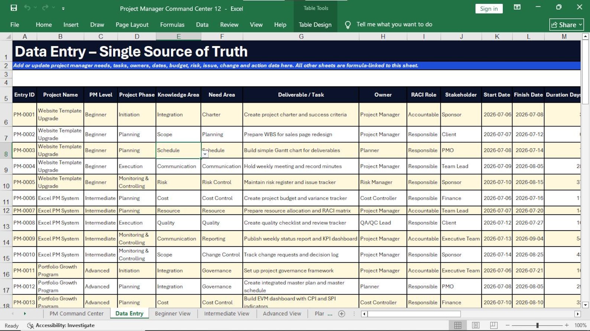Click Accessibility: Investigate in status bar
This screenshot has height=331, width=590.
61,325
